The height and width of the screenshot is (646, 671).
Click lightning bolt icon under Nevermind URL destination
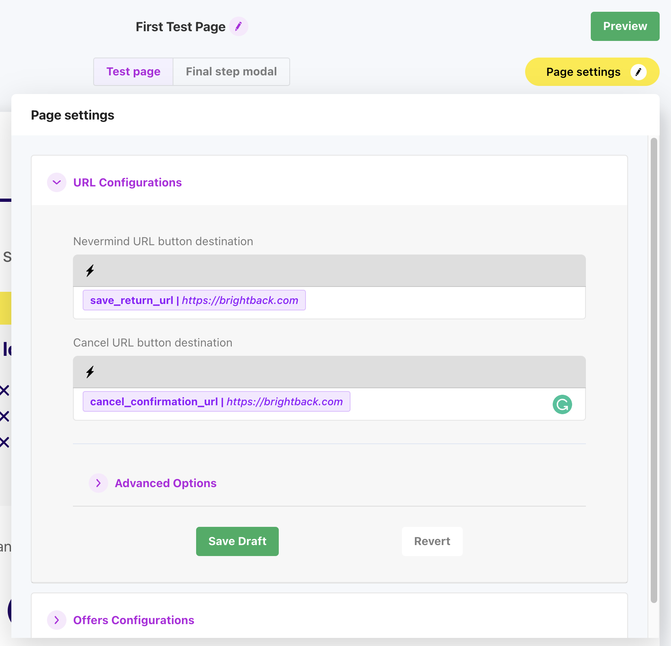pos(90,271)
